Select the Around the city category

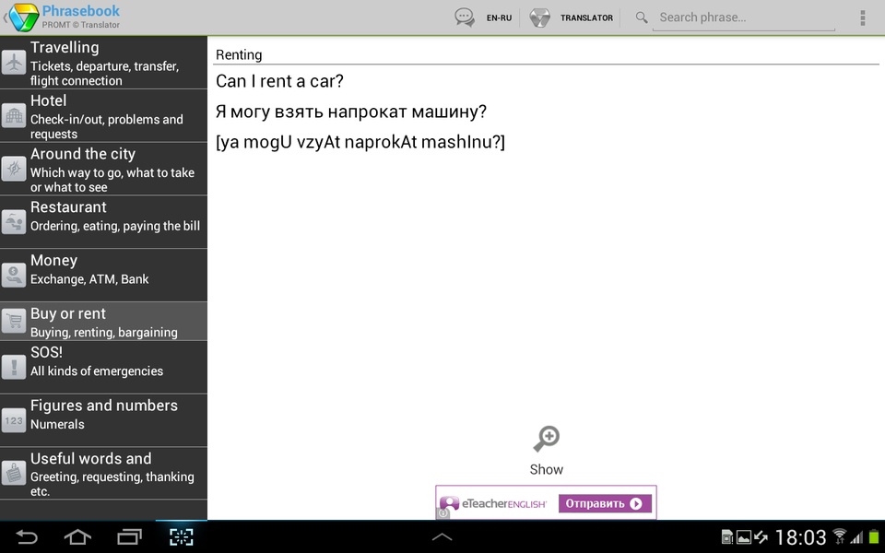(104, 169)
